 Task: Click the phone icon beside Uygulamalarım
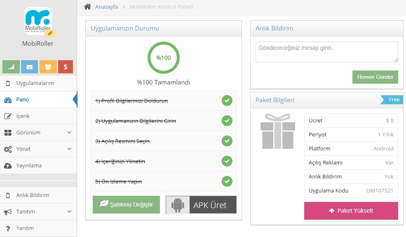click(x=8, y=83)
